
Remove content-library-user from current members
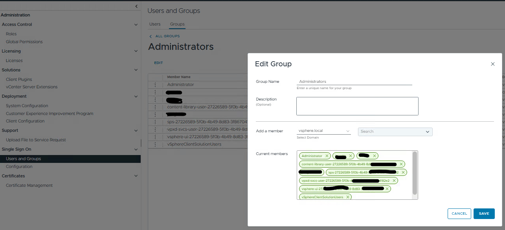[401, 164]
